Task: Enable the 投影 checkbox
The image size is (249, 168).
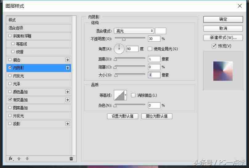Action: (10, 123)
